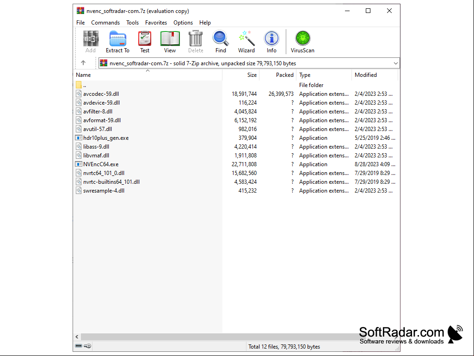Click the status text Total 12 files

[284, 347]
